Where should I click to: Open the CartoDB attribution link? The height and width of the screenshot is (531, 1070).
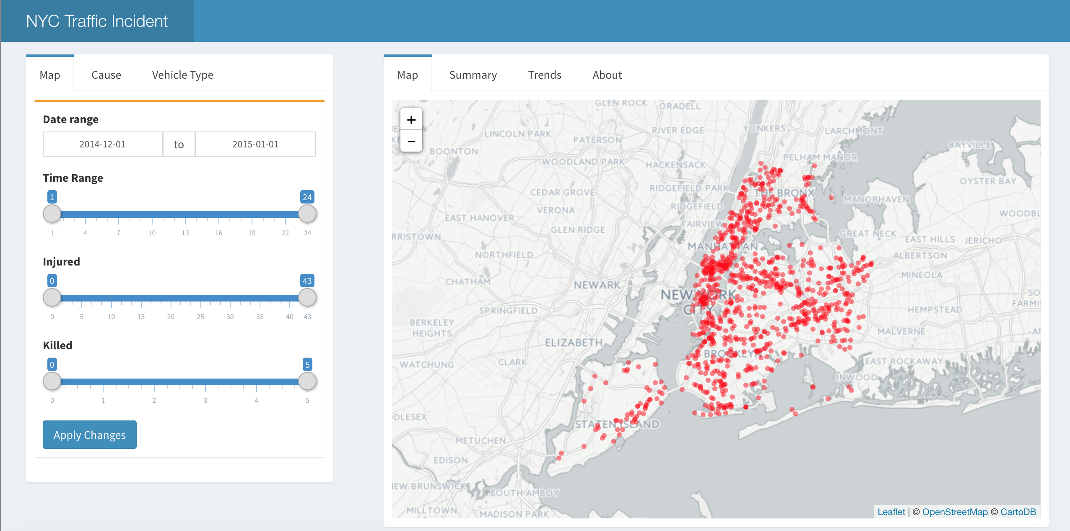pyautogui.click(x=1018, y=512)
